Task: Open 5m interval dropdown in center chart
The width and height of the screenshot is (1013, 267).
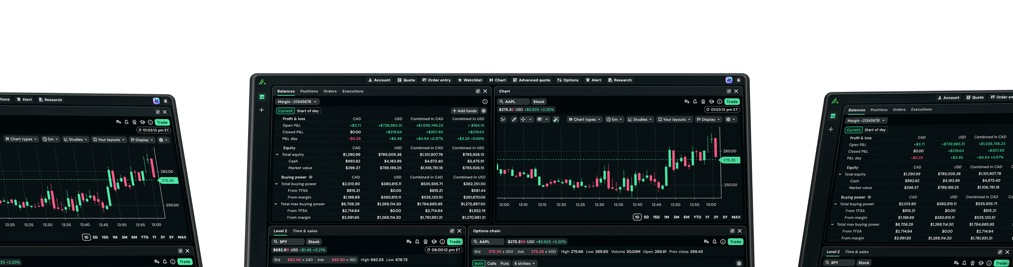Action: 614,120
